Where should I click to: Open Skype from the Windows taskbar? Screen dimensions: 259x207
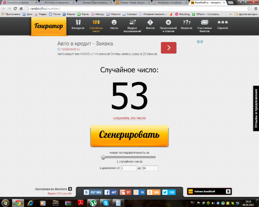(x=106, y=203)
